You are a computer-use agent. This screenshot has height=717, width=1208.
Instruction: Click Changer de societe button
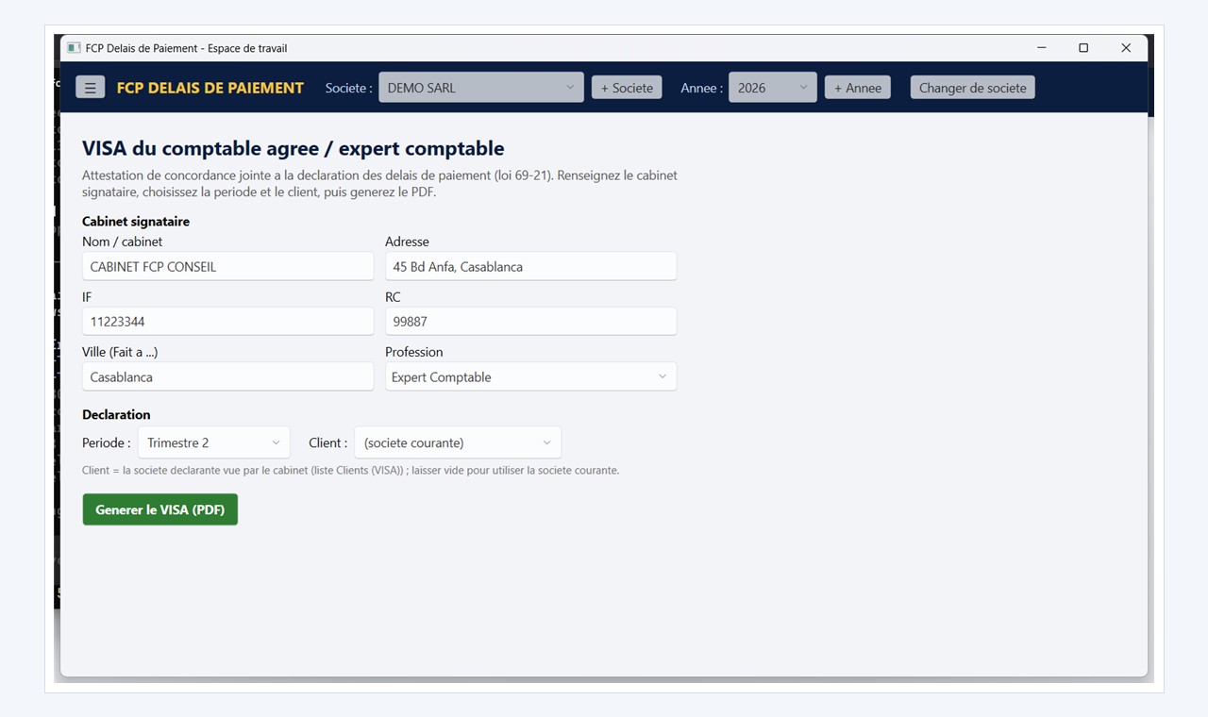click(x=972, y=88)
